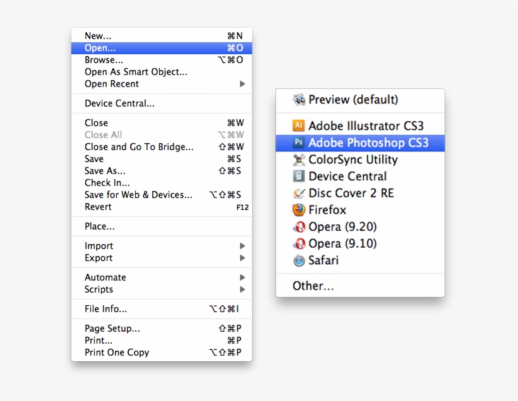Expand the Import submenu arrow
Image resolution: width=518 pixels, height=401 pixels.
(243, 246)
